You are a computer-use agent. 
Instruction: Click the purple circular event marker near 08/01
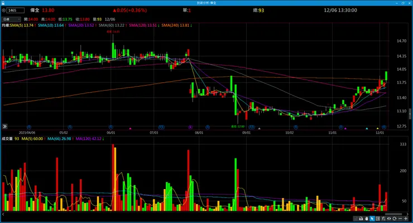[190, 127]
